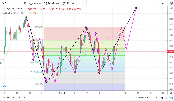174x101 pixels.
Task: Toggle percent scale mode
Action: tap(156, 98)
